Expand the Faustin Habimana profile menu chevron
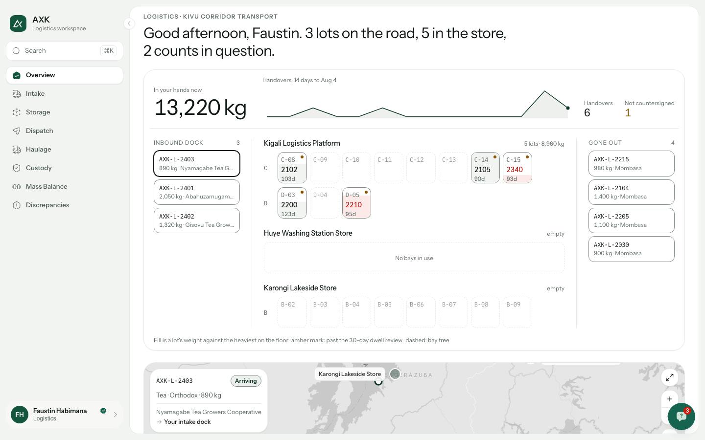The height and width of the screenshot is (440, 705). [116, 415]
